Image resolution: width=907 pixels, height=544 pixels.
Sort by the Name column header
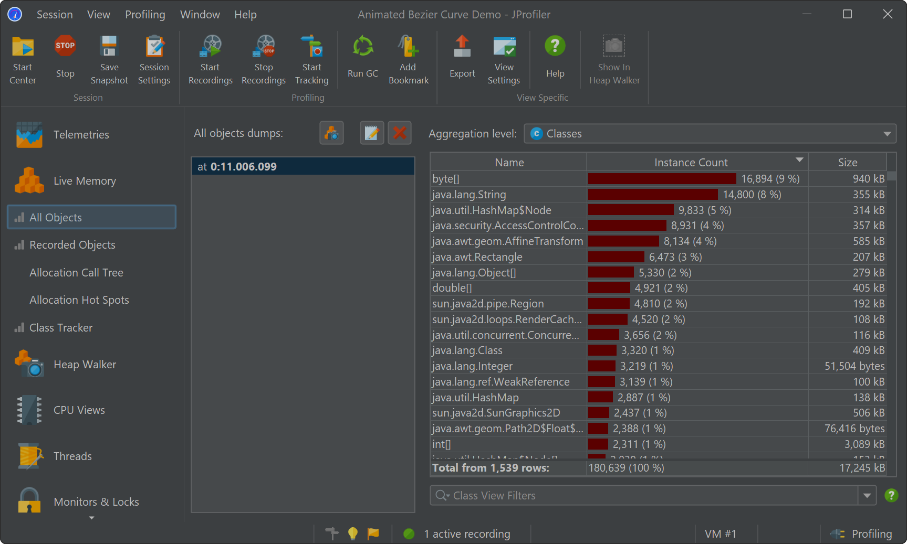(509, 163)
